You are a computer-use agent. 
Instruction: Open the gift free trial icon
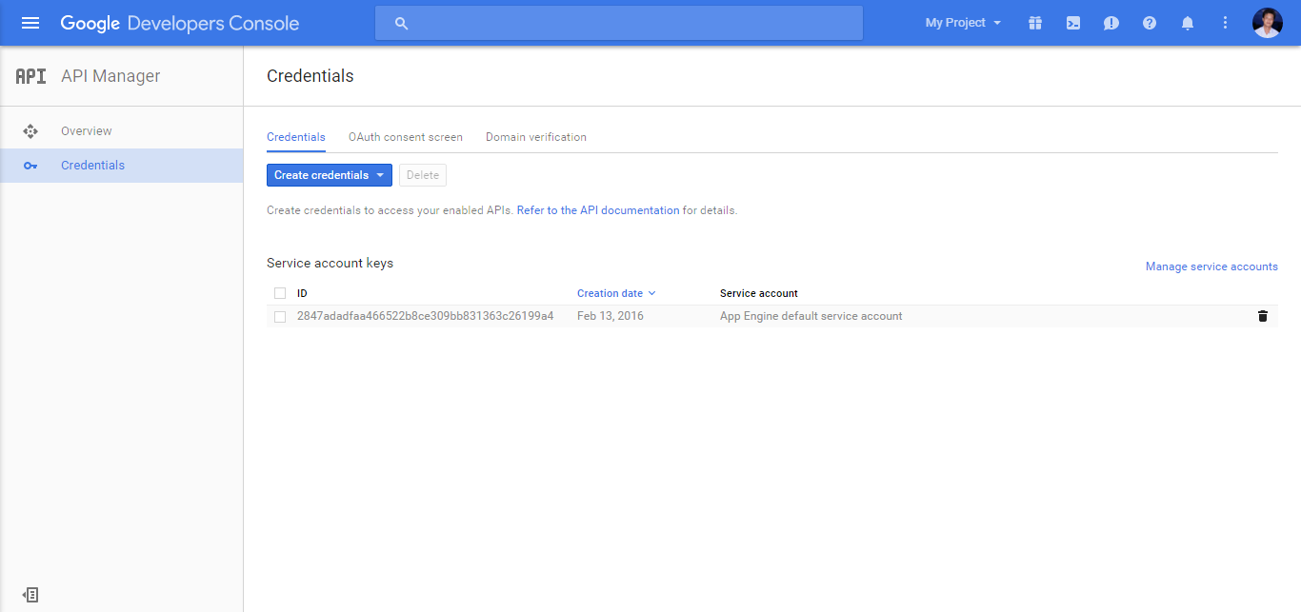click(1035, 23)
